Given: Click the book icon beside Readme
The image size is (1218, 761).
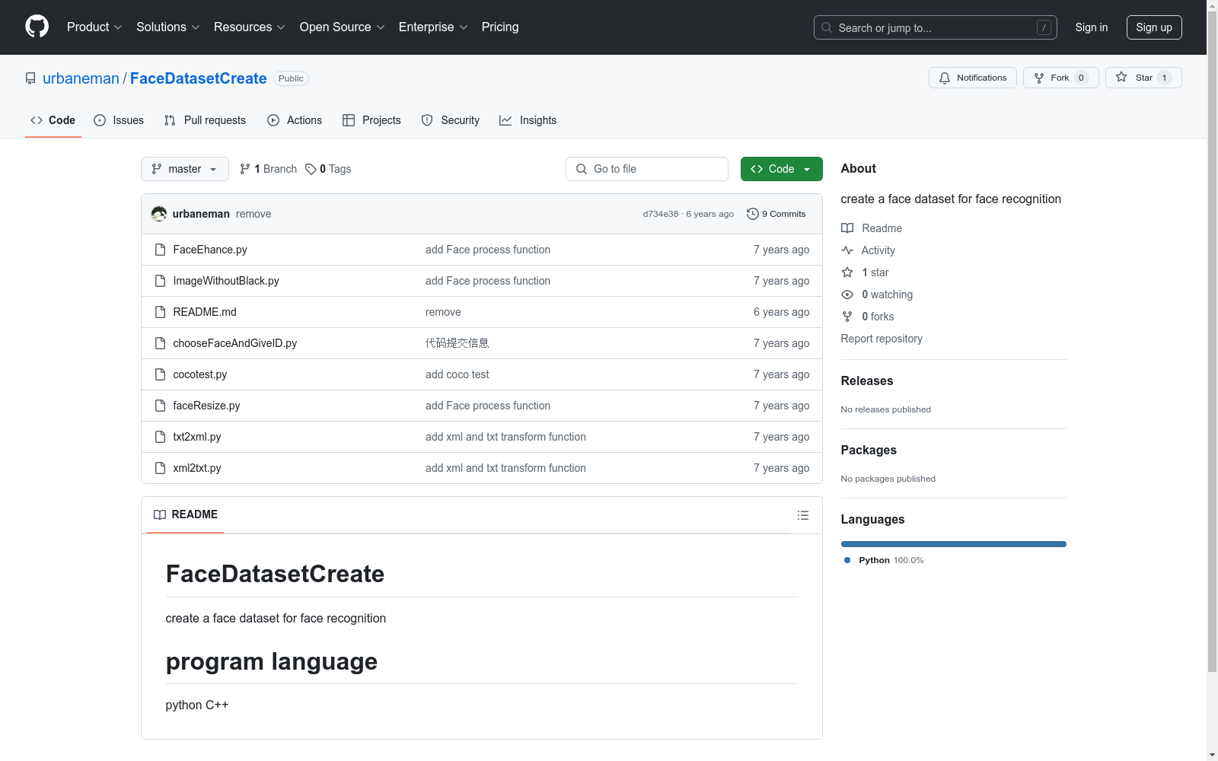Looking at the screenshot, I should click(847, 228).
